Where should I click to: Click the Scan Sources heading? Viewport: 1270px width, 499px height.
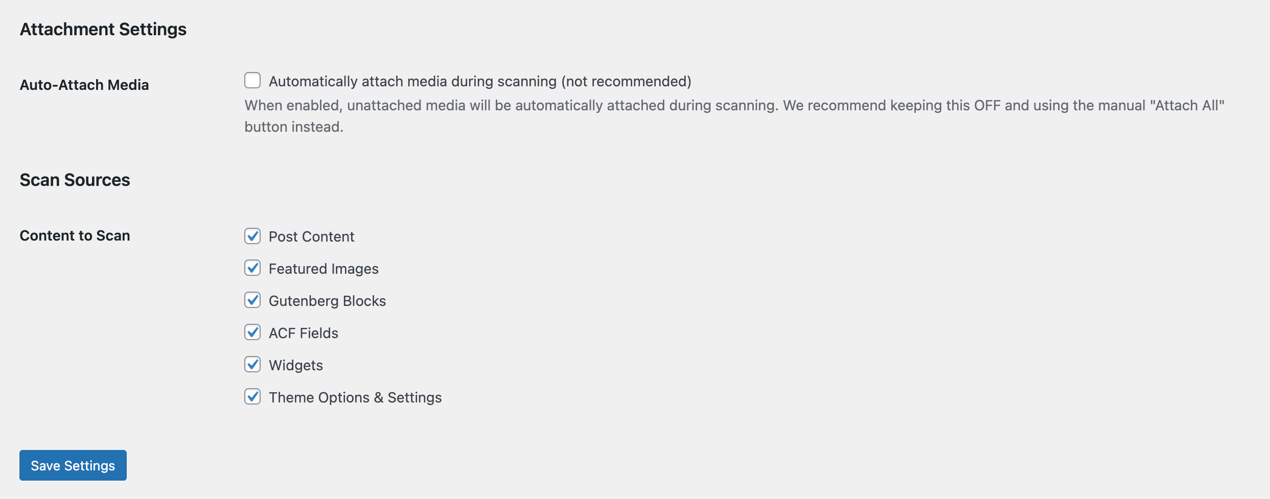(x=75, y=180)
